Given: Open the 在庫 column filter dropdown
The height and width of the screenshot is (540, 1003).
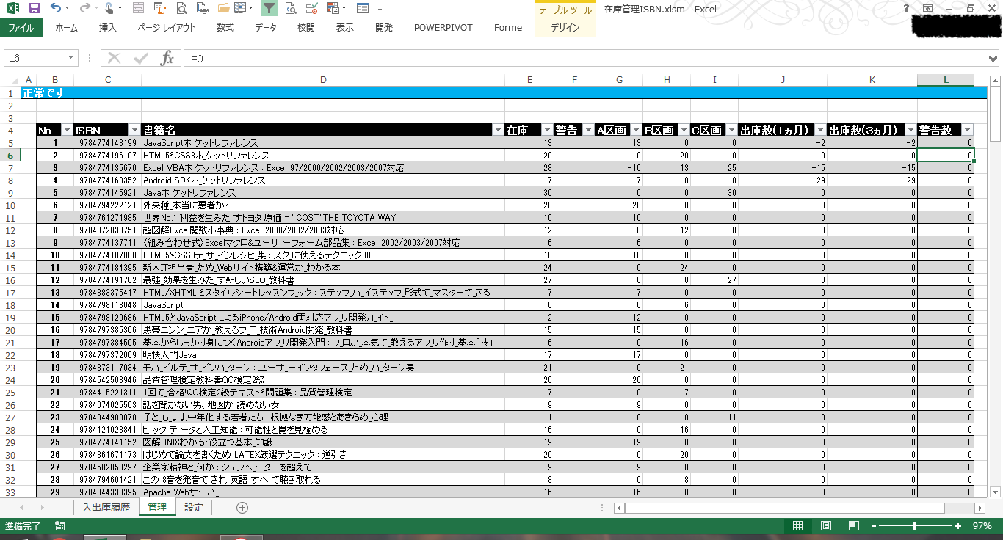Looking at the screenshot, I should point(546,131).
